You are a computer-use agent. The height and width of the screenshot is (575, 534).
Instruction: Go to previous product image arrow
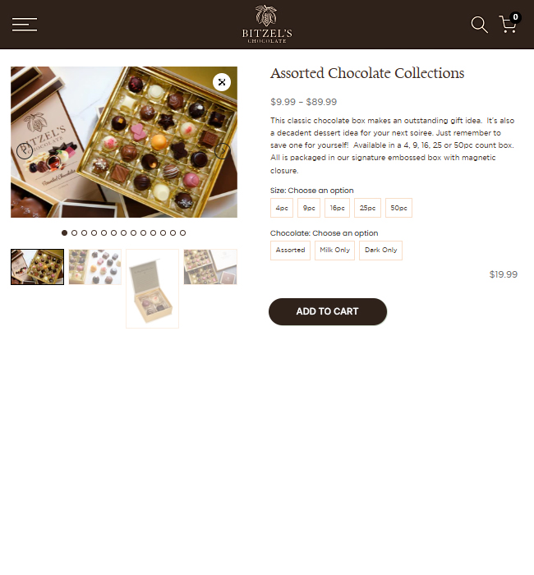pyautogui.click(x=25, y=150)
